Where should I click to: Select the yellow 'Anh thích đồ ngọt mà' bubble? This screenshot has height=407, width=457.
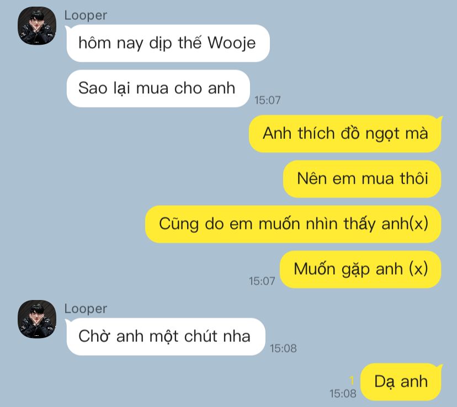click(x=345, y=133)
